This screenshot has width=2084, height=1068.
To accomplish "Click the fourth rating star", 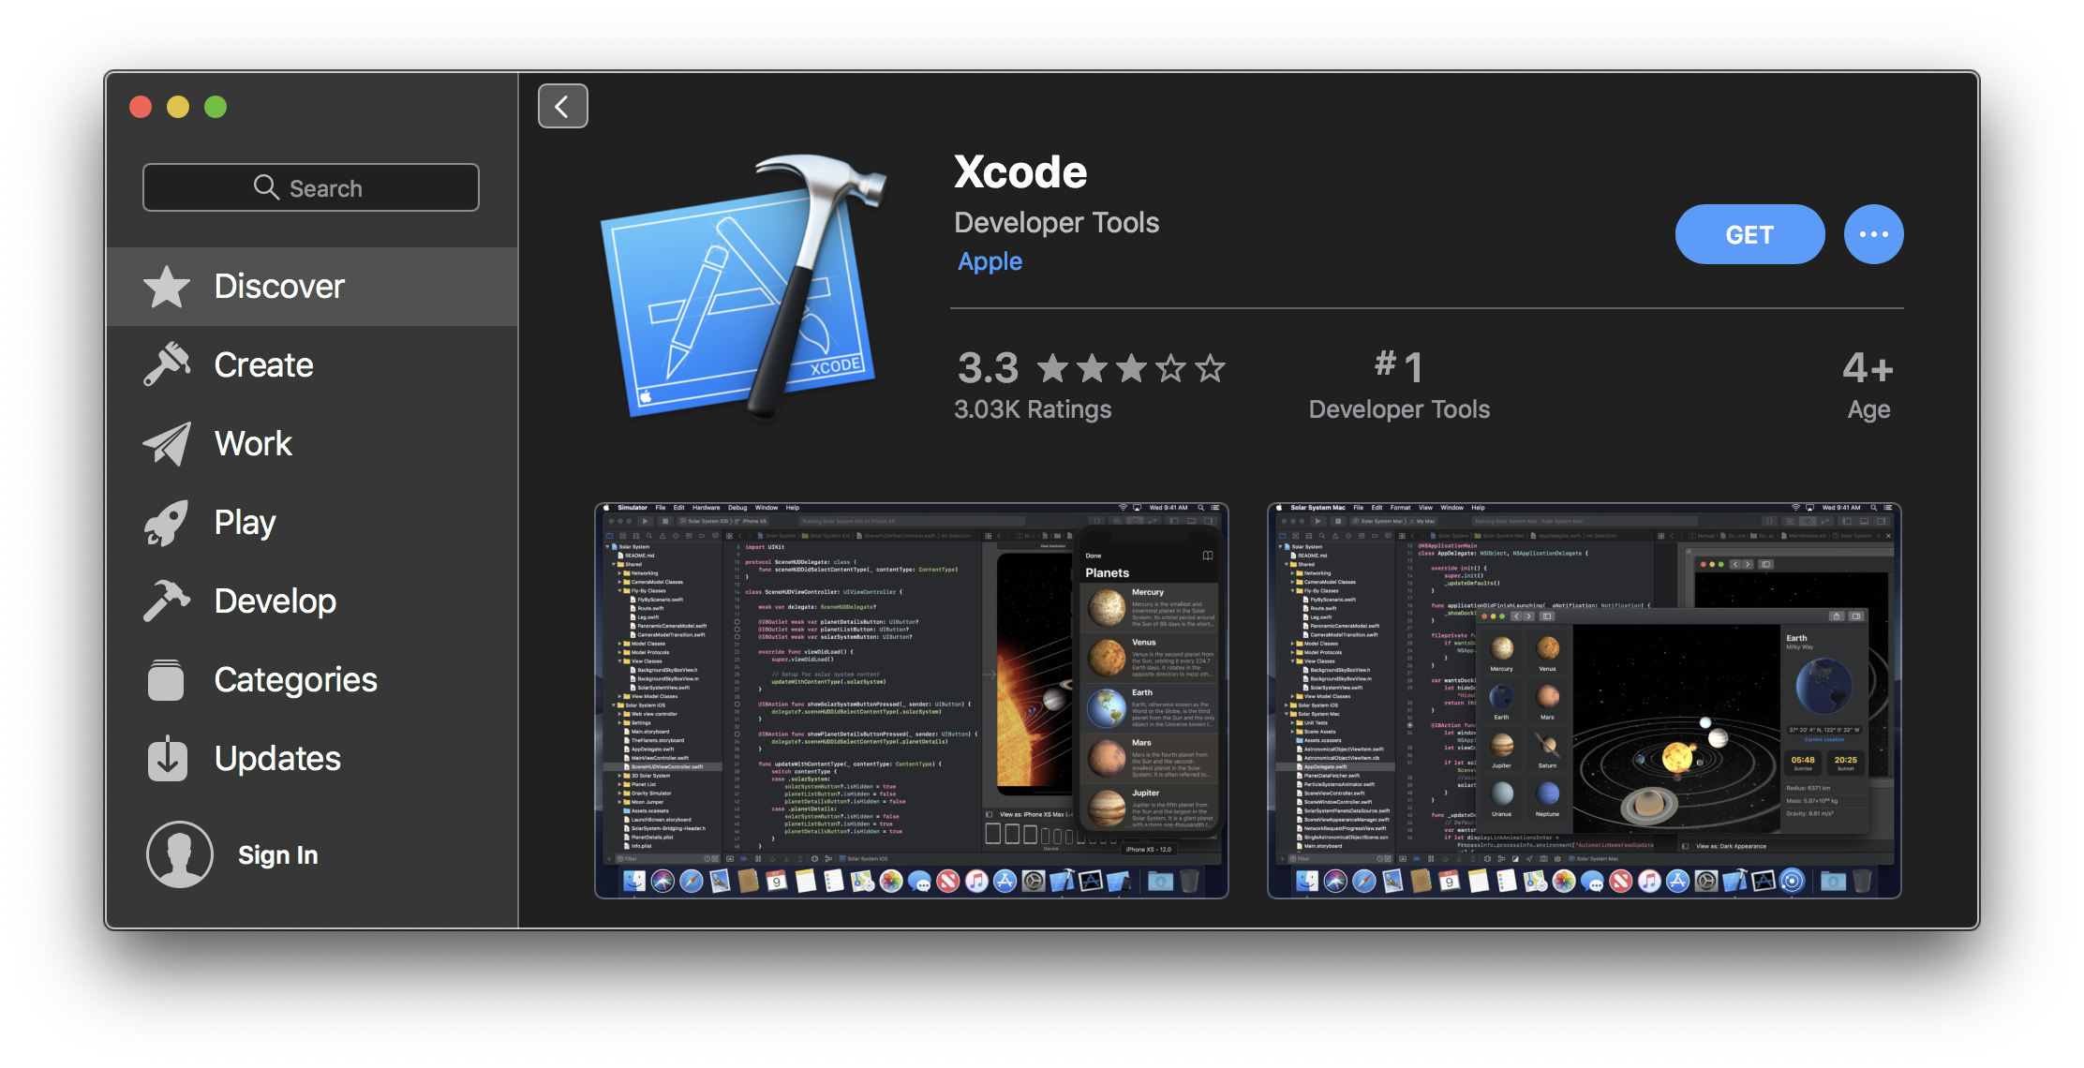I will (x=1169, y=368).
